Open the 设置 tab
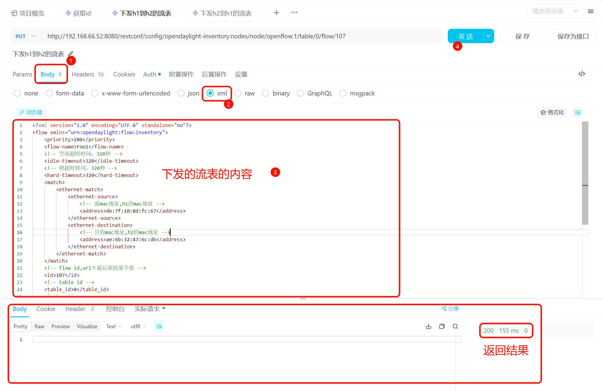The height and width of the screenshot is (391, 602). pos(241,74)
